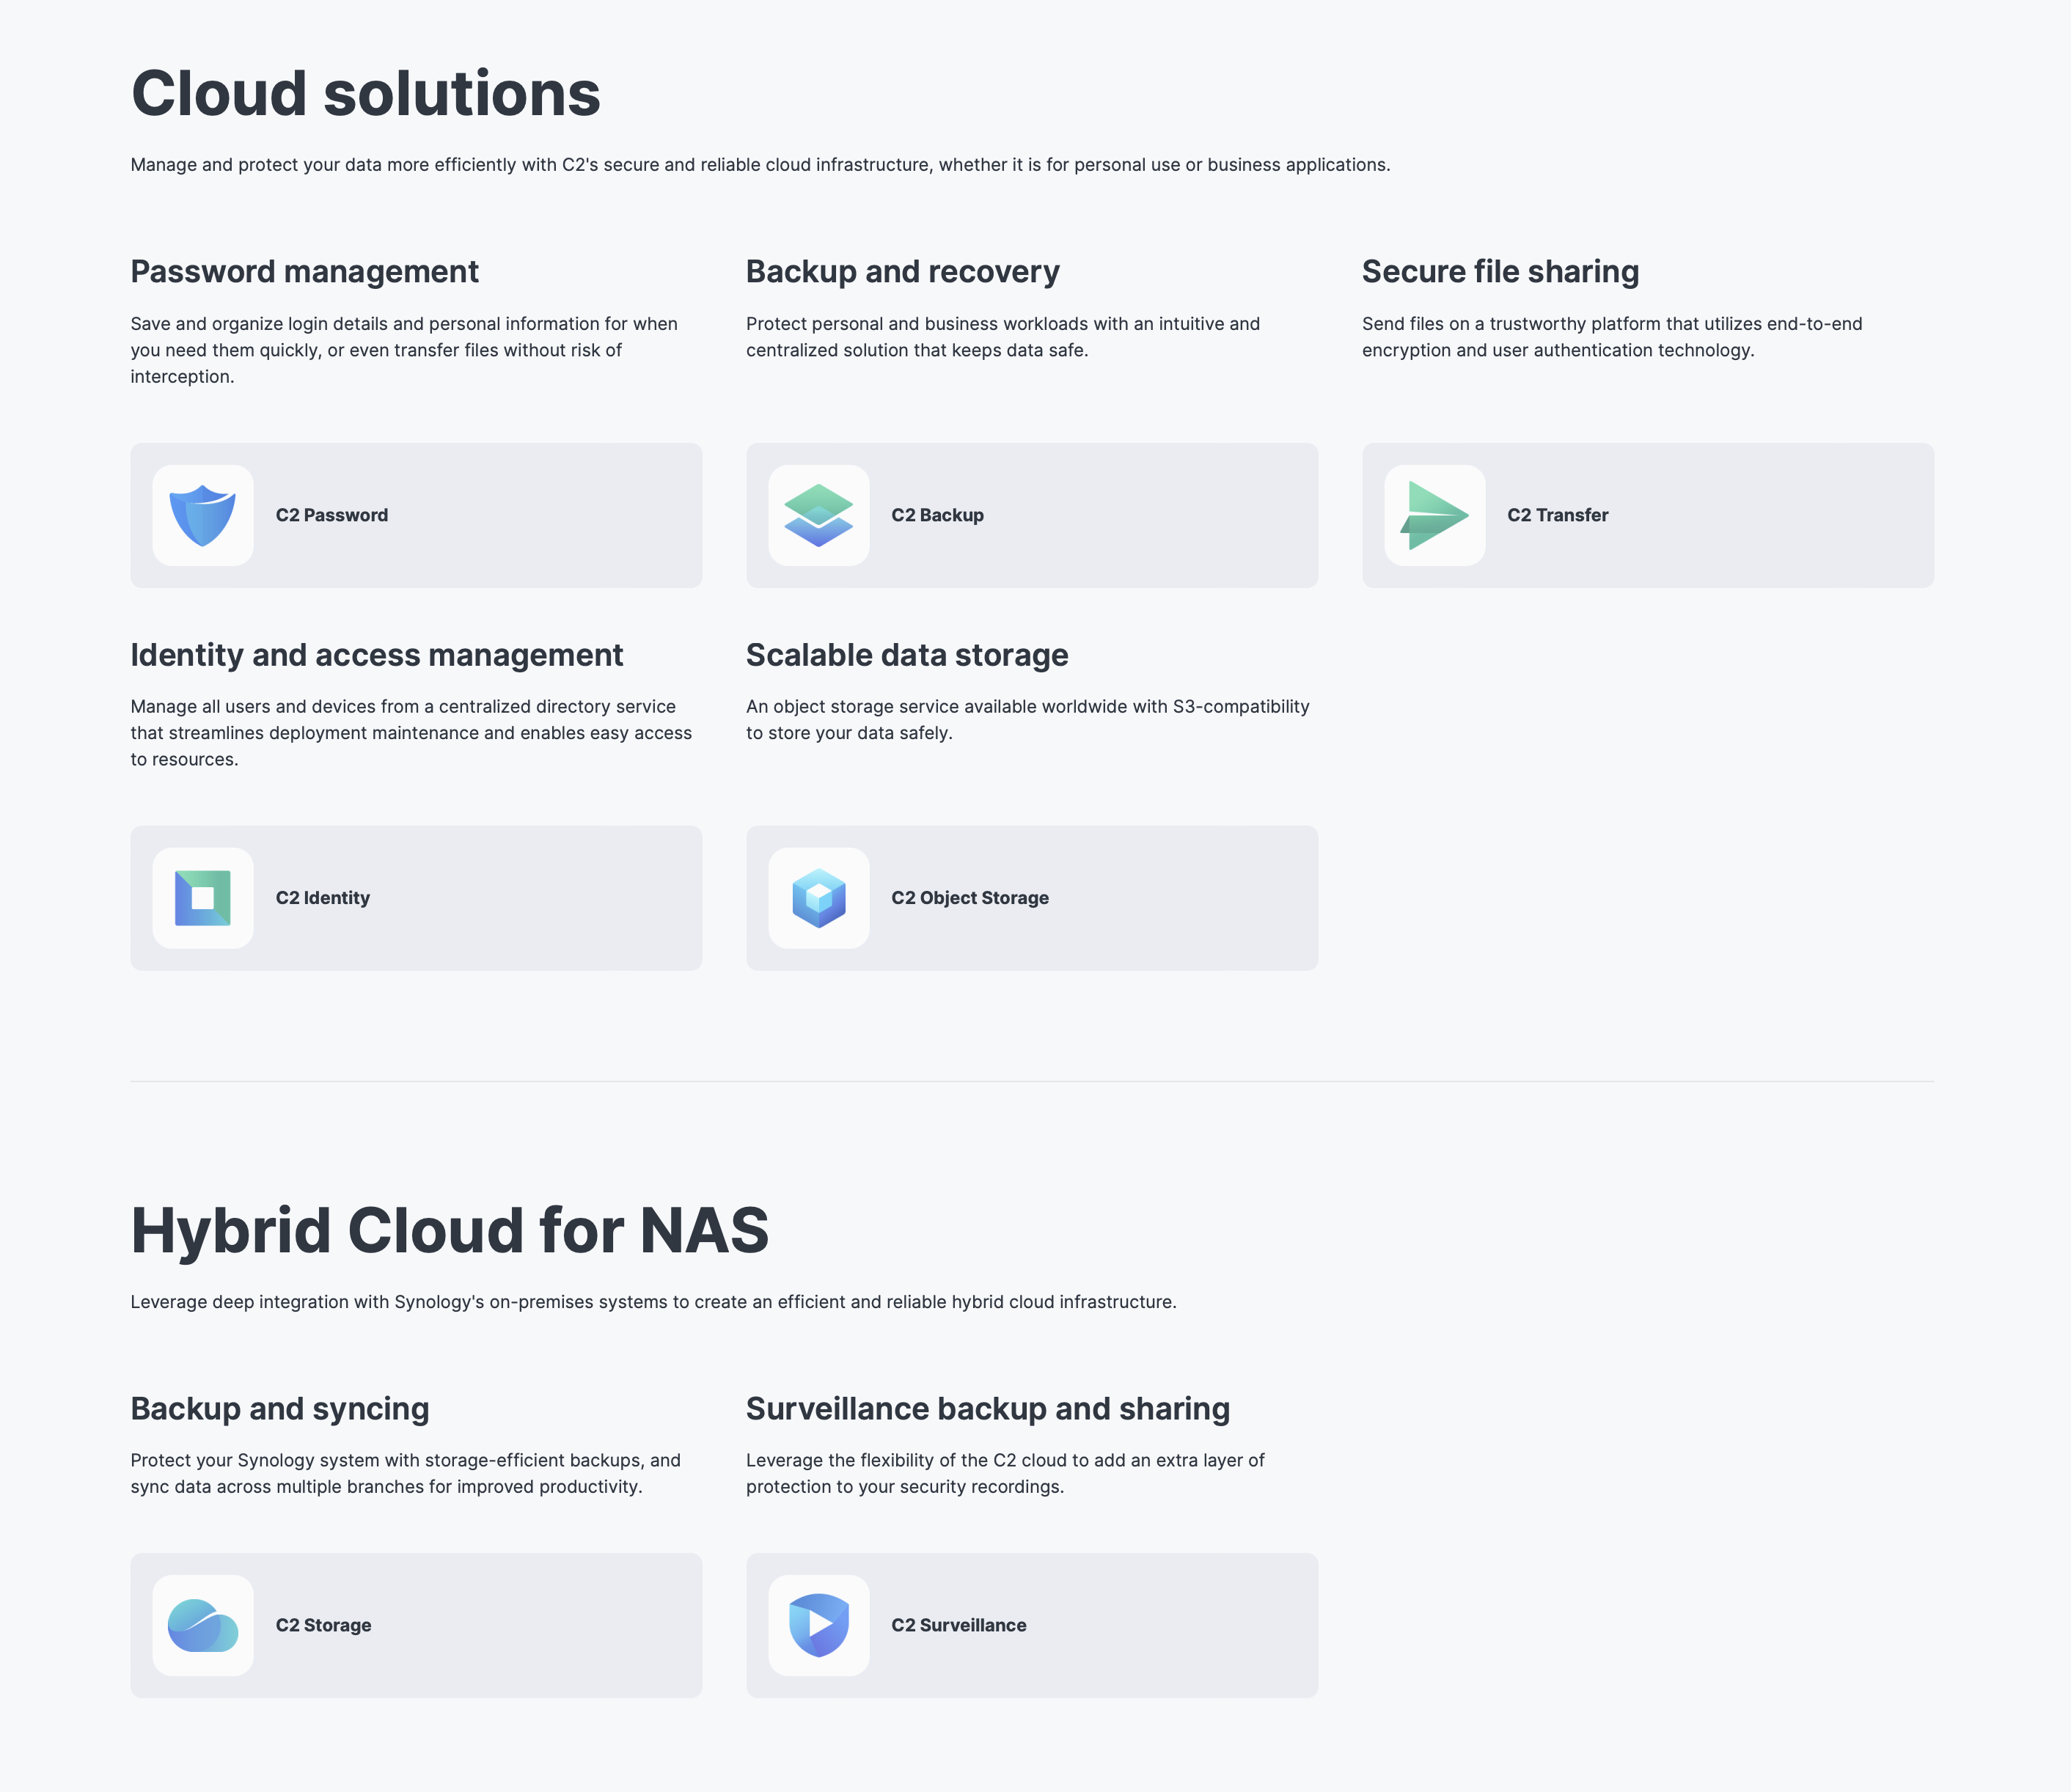Click the Secure file sharing heading
This screenshot has width=2071, height=1792.
[x=1501, y=272]
